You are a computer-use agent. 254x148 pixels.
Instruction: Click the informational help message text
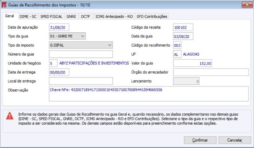(128, 119)
